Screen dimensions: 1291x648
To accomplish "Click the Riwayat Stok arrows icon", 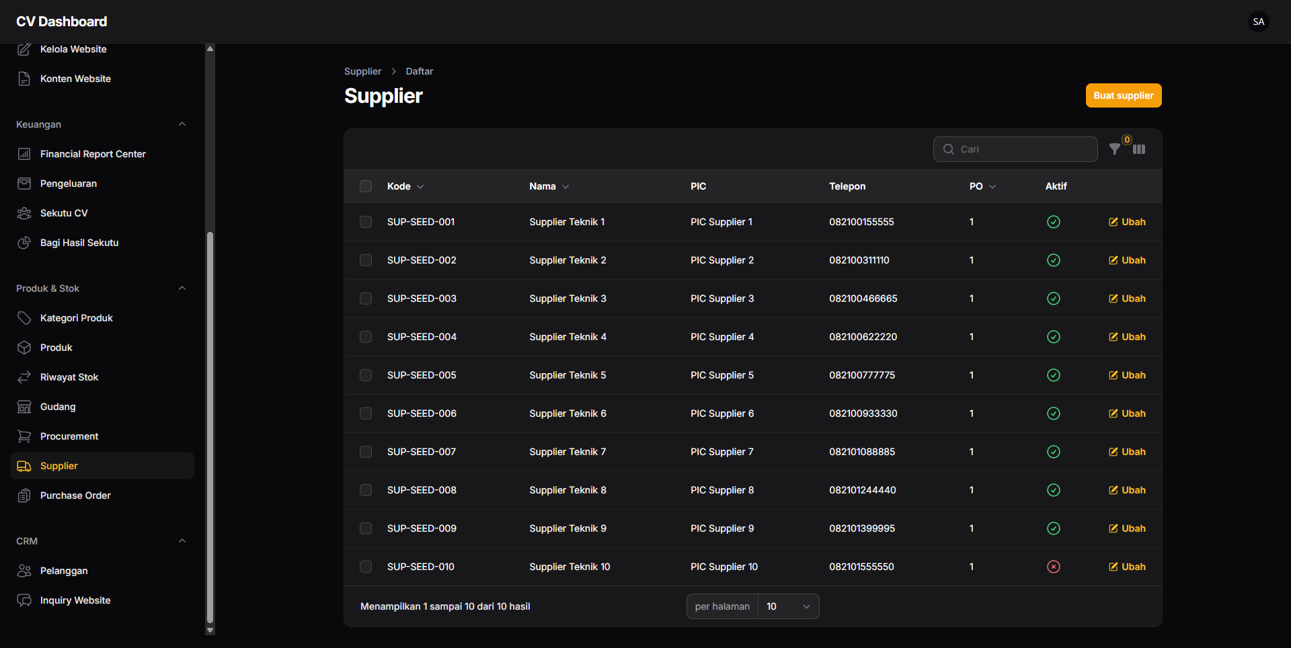I will pos(24,377).
